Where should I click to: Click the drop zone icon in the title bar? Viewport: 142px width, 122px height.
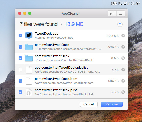pos(112,13)
